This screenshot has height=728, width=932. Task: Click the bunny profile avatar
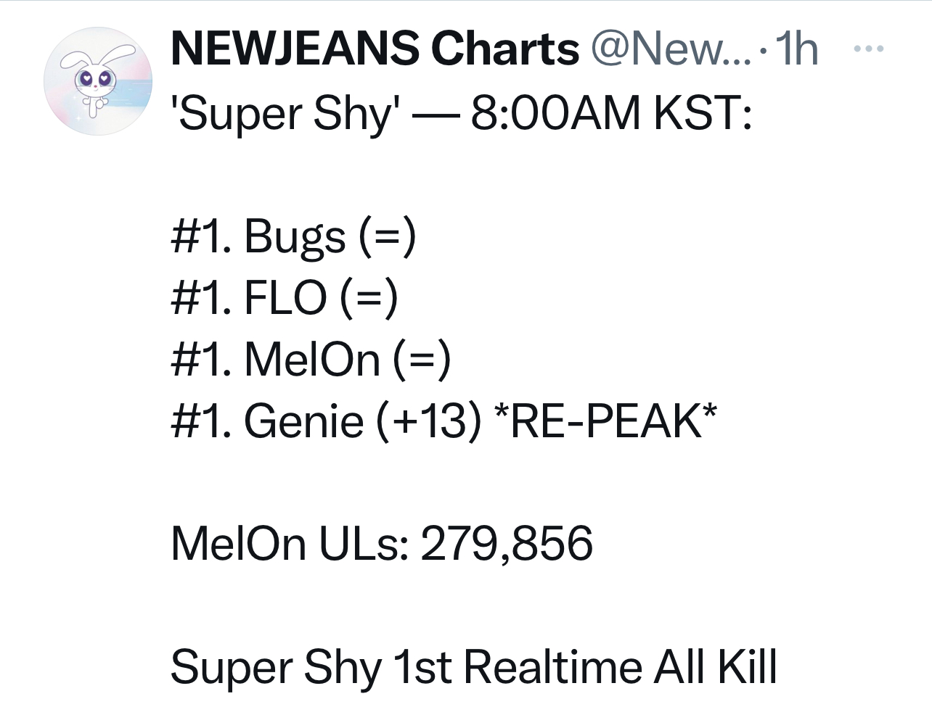click(99, 81)
